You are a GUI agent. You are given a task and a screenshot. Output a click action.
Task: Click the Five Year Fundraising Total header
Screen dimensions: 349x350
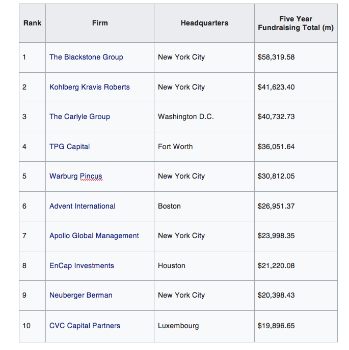(x=296, y=23)
